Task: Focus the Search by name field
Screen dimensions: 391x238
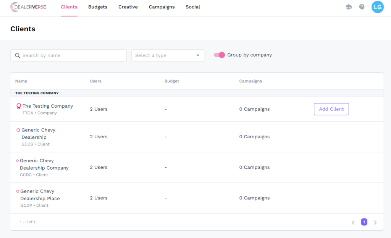Action: (73, 55)
